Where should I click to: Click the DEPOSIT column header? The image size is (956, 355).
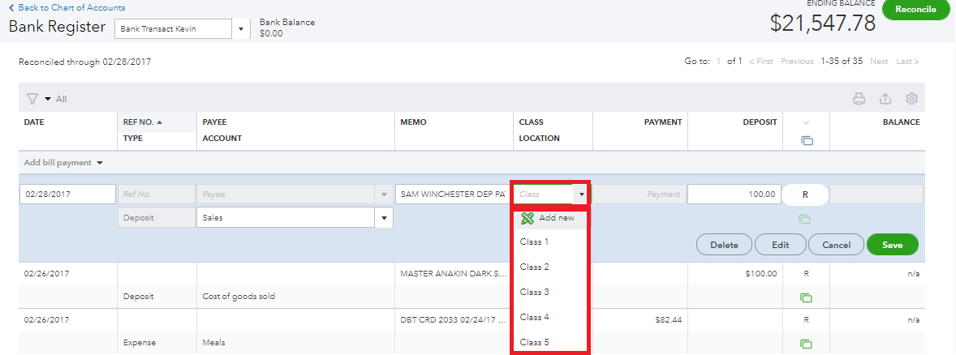pyautogui.click(x=760, y=122)
